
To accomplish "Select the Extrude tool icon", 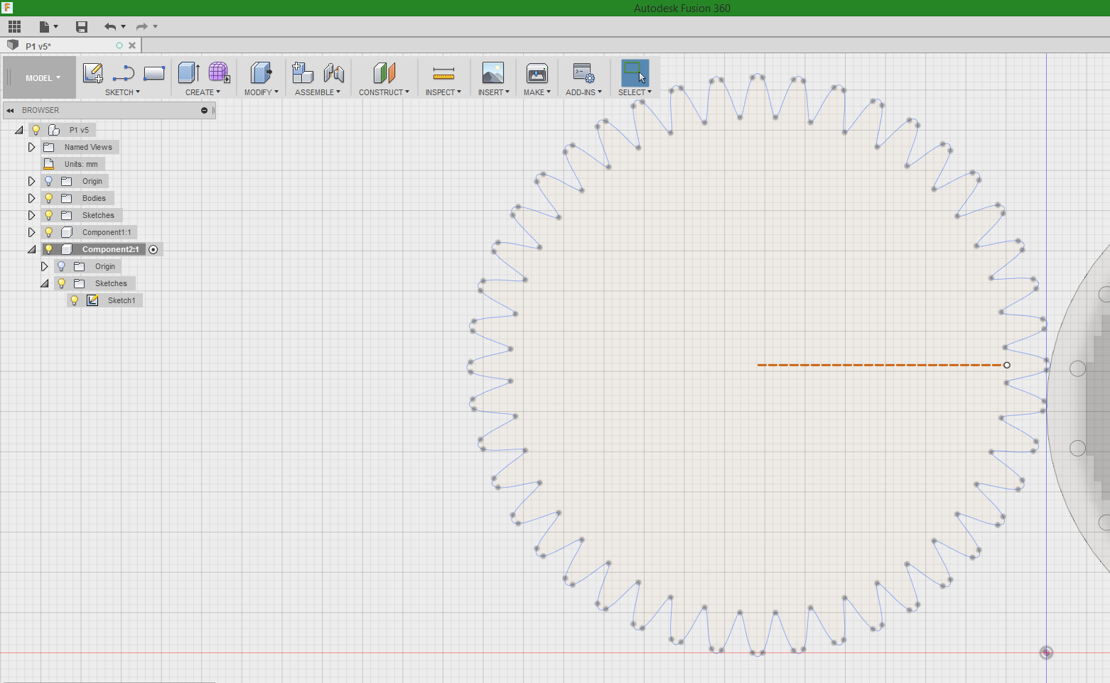I will tap(188, 73).
